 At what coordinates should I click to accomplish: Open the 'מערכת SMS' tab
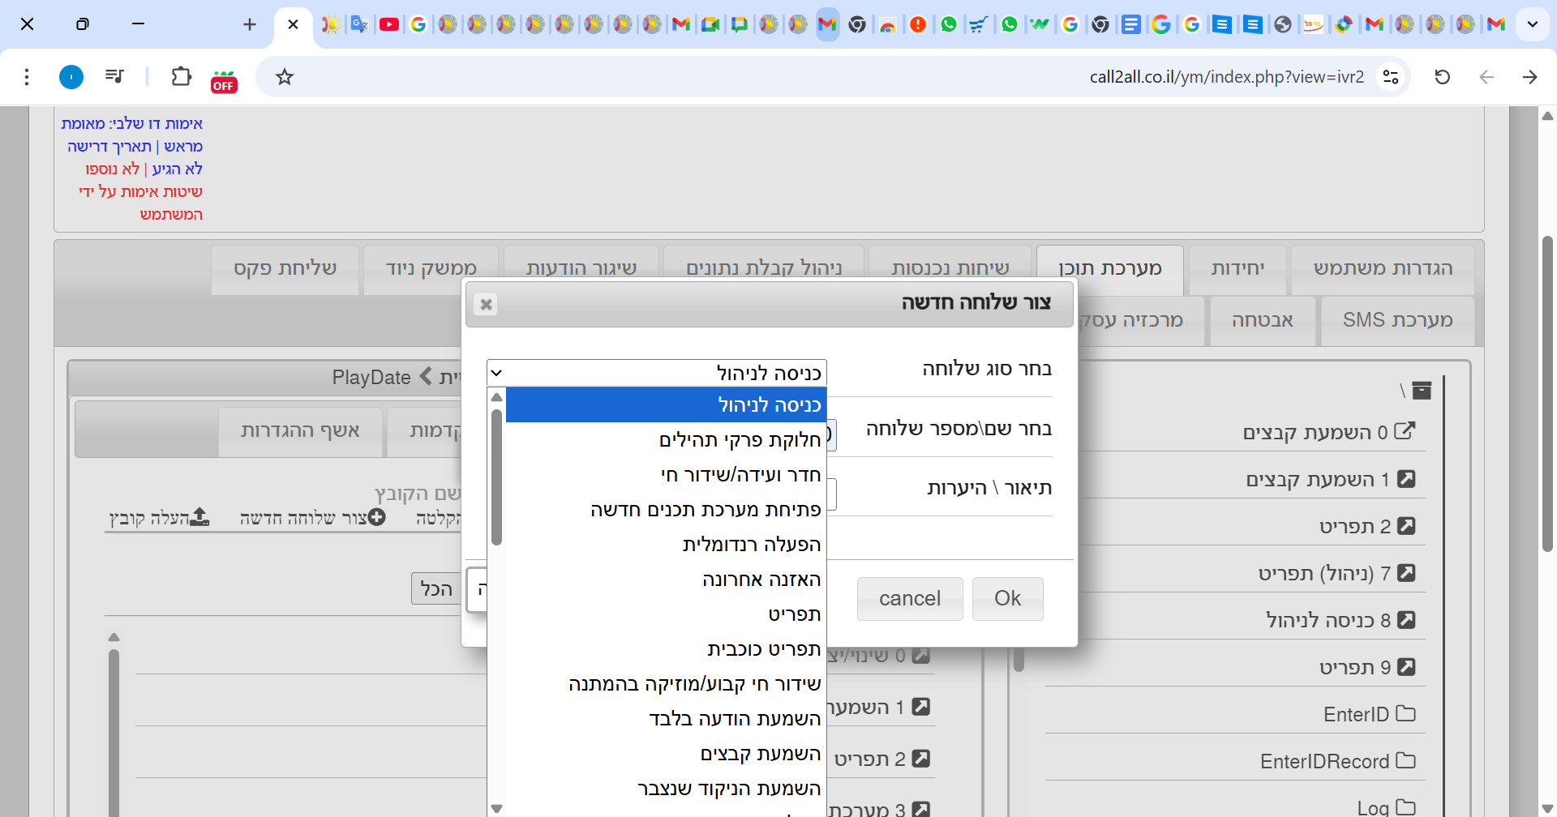click(1397, 320)
